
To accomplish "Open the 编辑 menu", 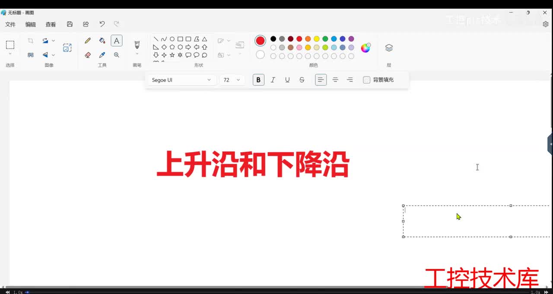I will click(x=31, y=25).
